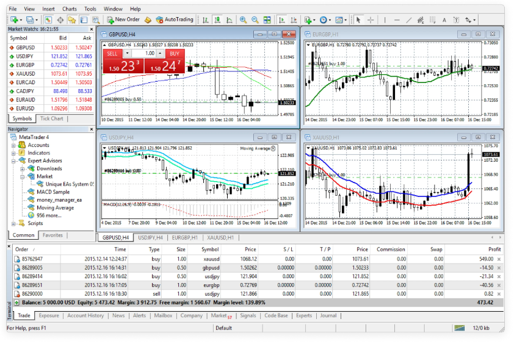Select order 86289651 row
This screenshot has width=514, height=344.
[x=258, y=285]
